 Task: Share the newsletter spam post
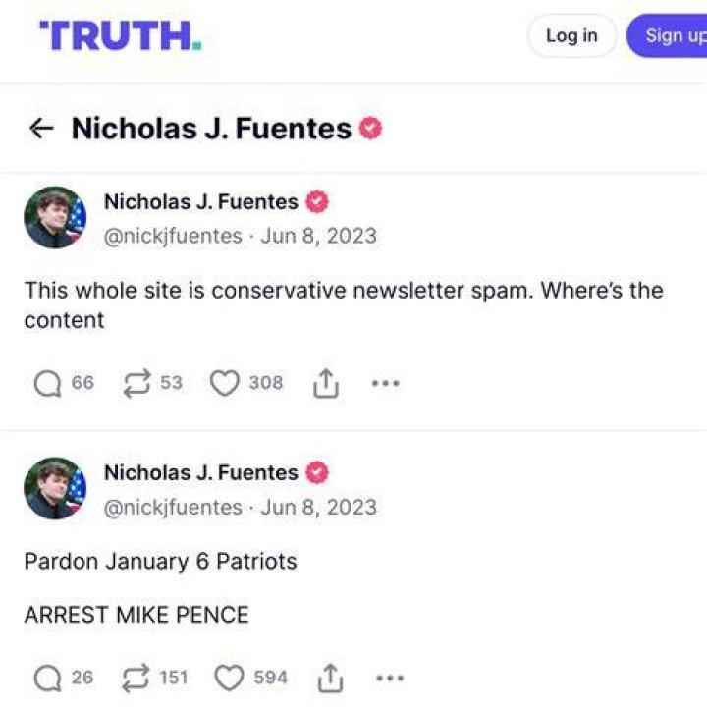[326, 383]
